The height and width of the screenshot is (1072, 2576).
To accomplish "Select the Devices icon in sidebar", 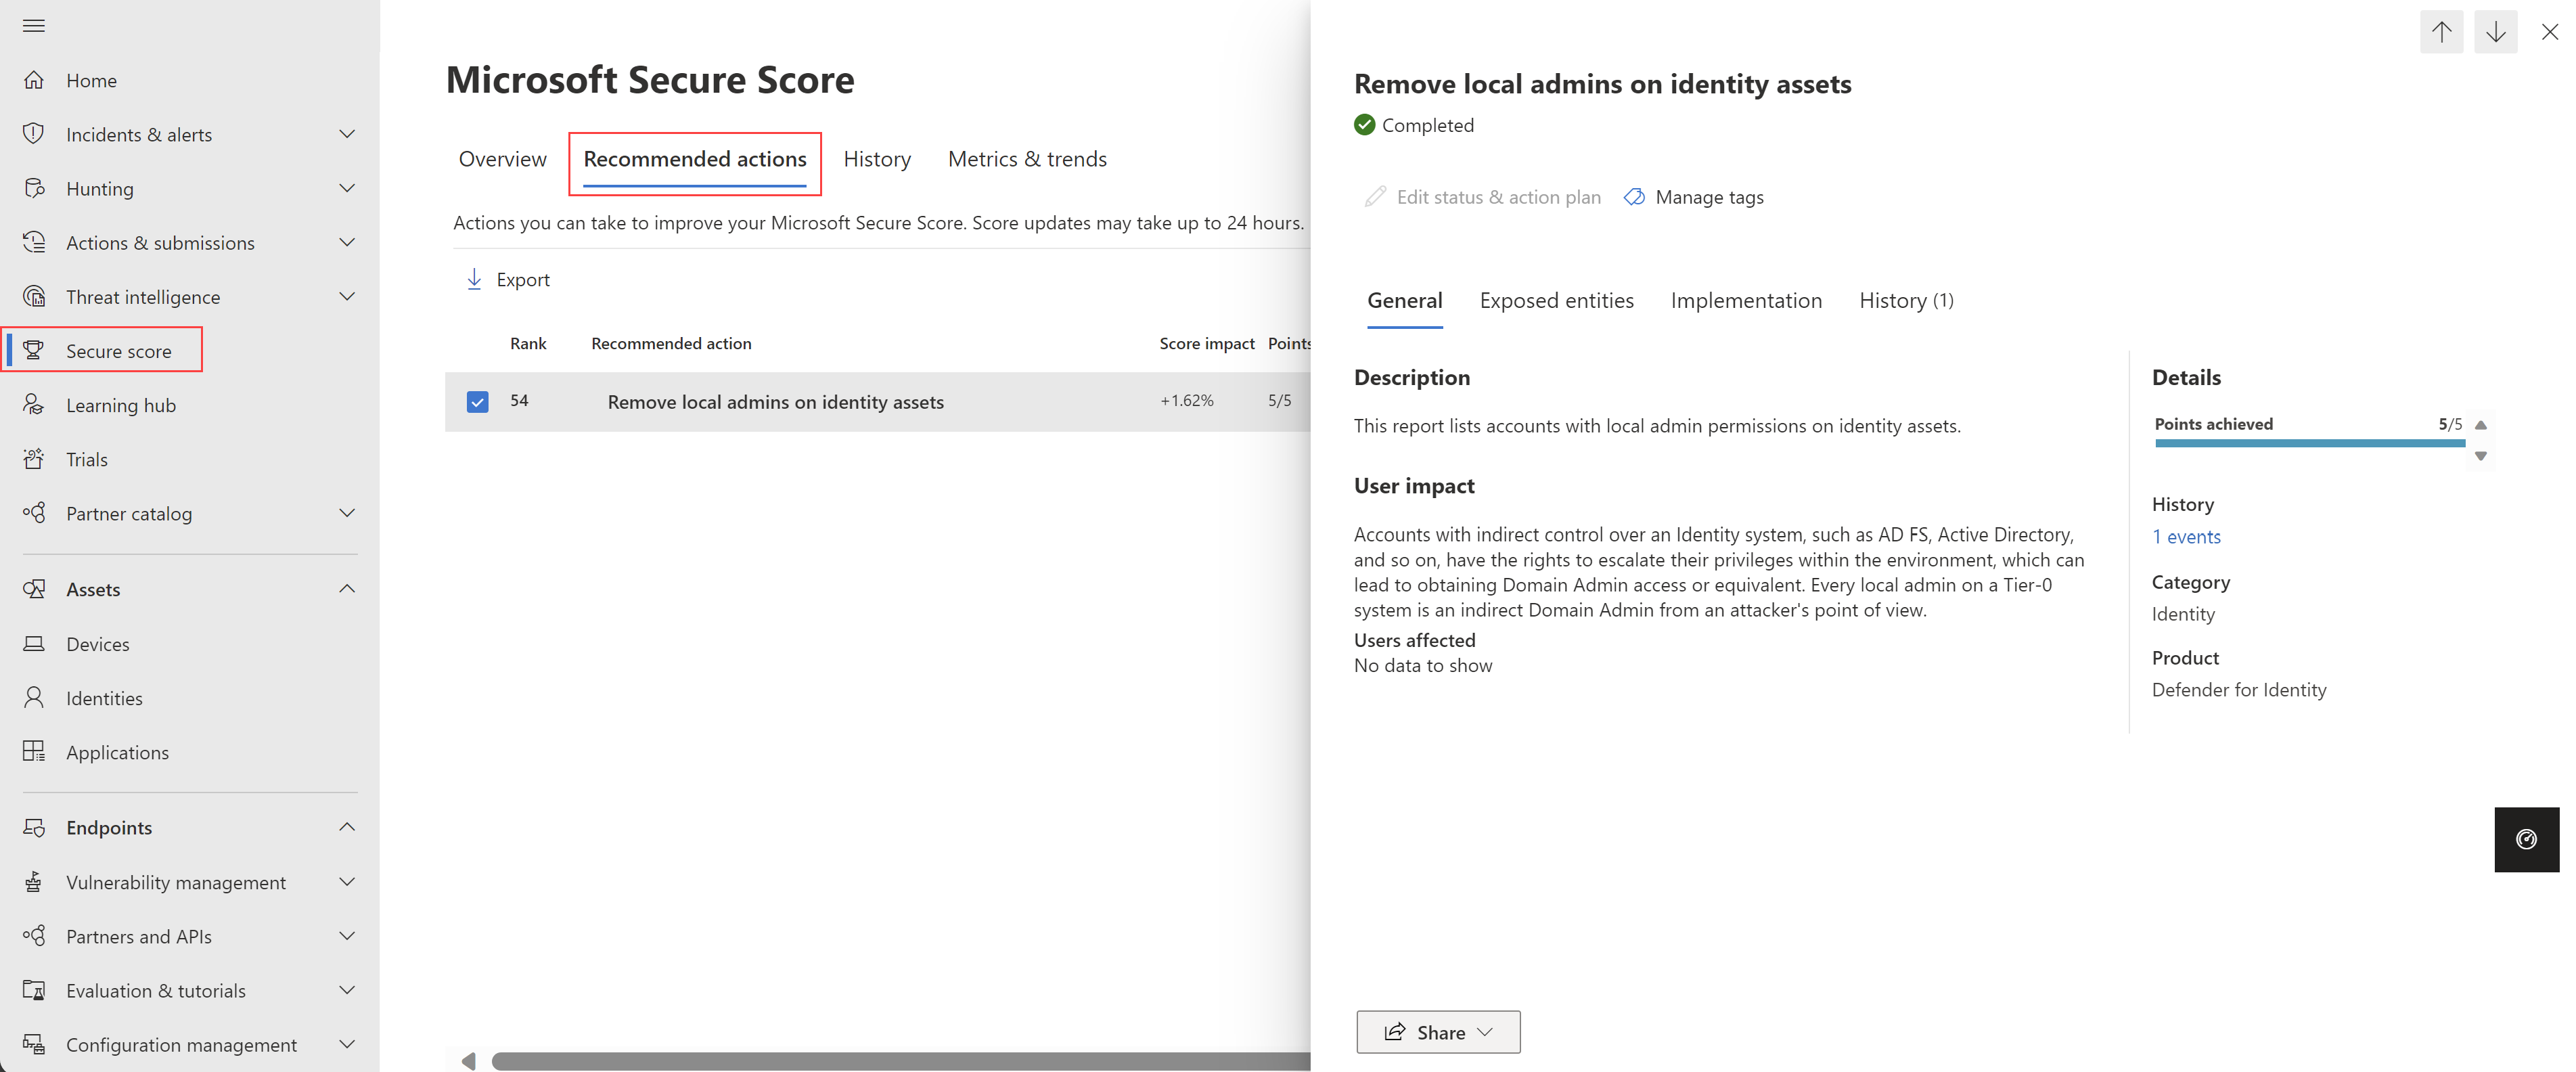I will (x=34, y=643).
